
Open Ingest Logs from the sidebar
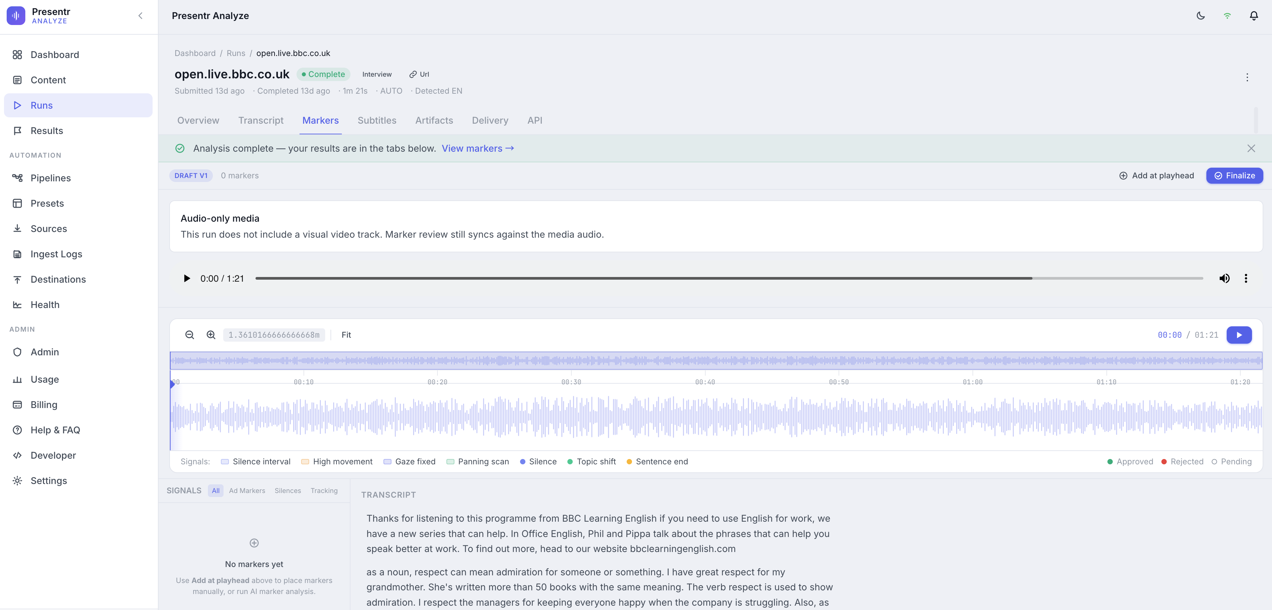click(x=56, y=254)
